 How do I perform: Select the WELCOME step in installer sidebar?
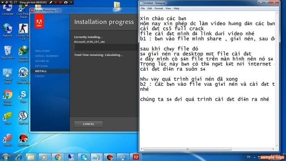tap(42, 51)
